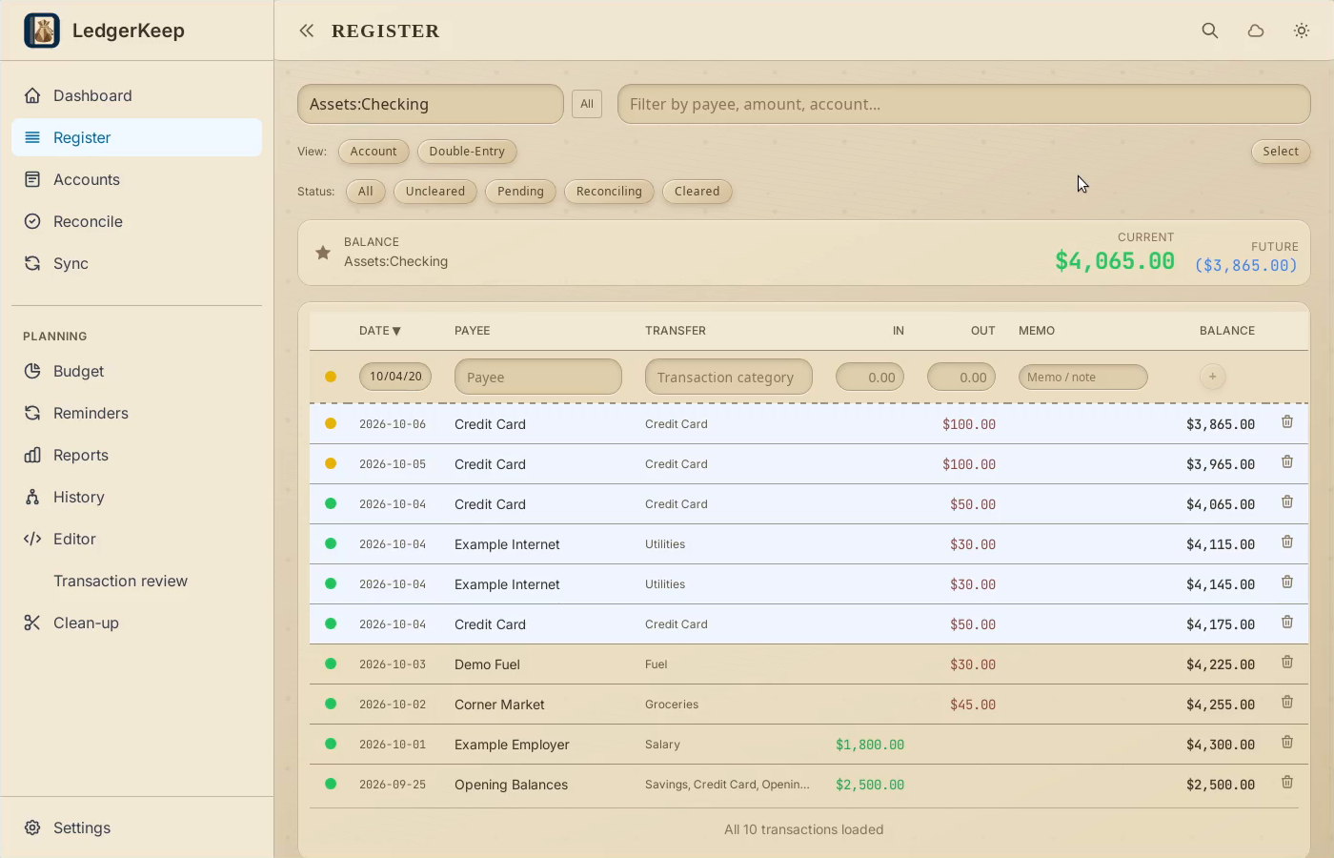Open Transaction review under Editor
Image resolution: width=1334 pixels, height=858 pixels.
point(136,581)
